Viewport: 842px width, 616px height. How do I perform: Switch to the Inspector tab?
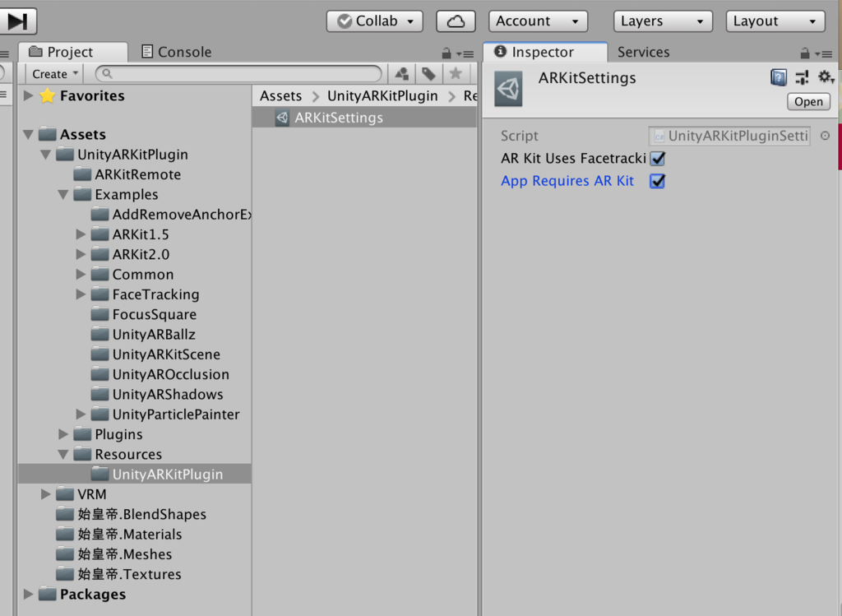point(545,52)
